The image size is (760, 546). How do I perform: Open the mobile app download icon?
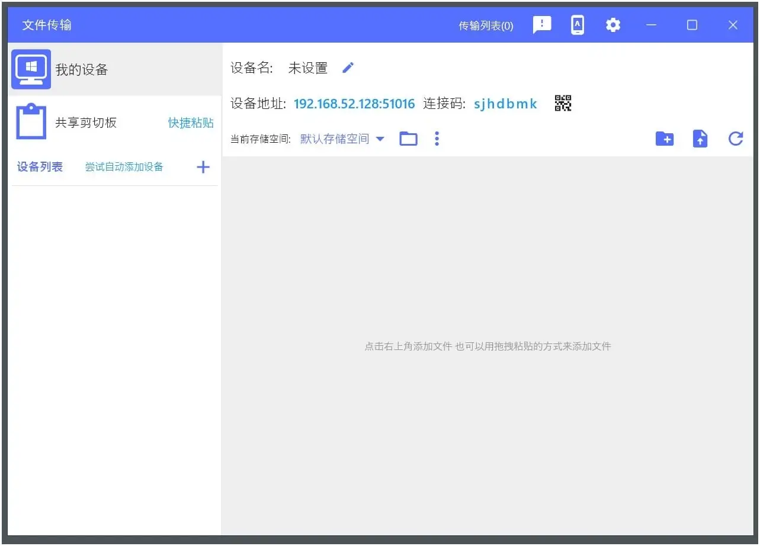pyautogui.click(x=577, y=25)
